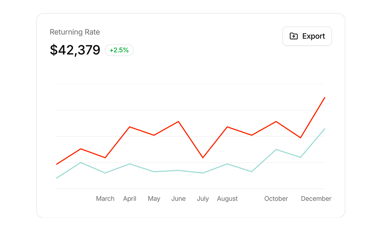
Task: Click red line peak at December
Action: tap(324, 98)
